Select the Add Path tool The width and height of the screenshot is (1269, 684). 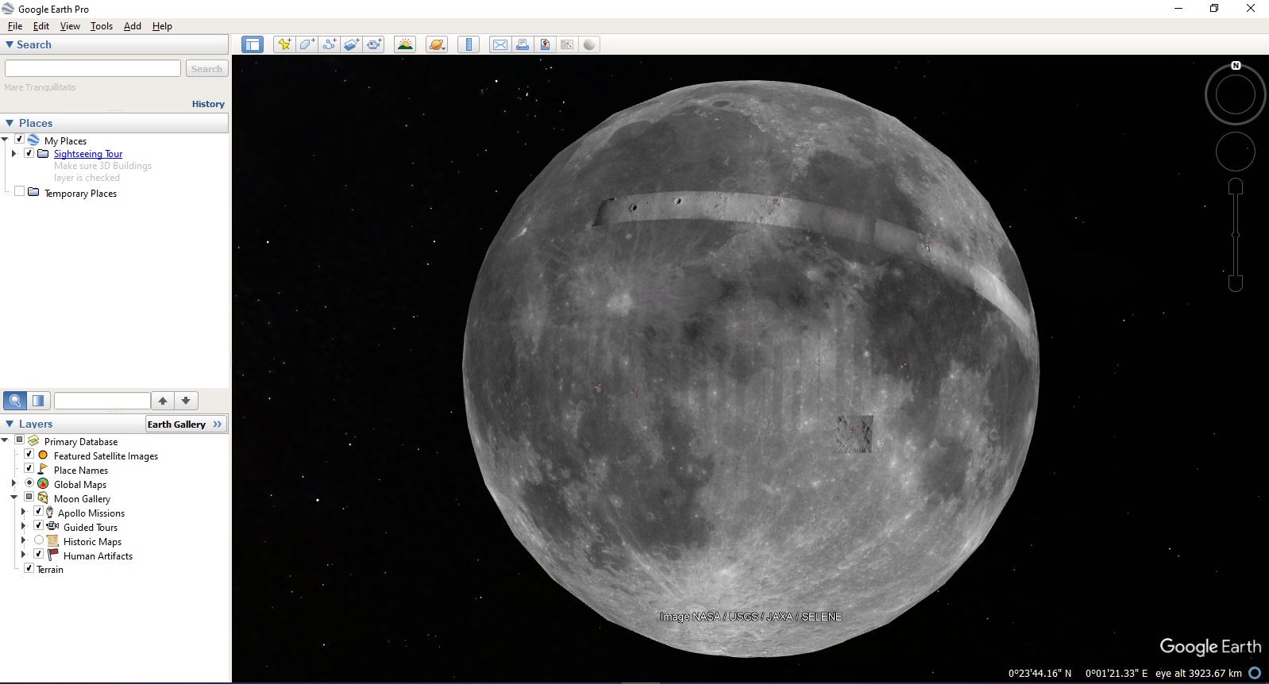point(329,44)
